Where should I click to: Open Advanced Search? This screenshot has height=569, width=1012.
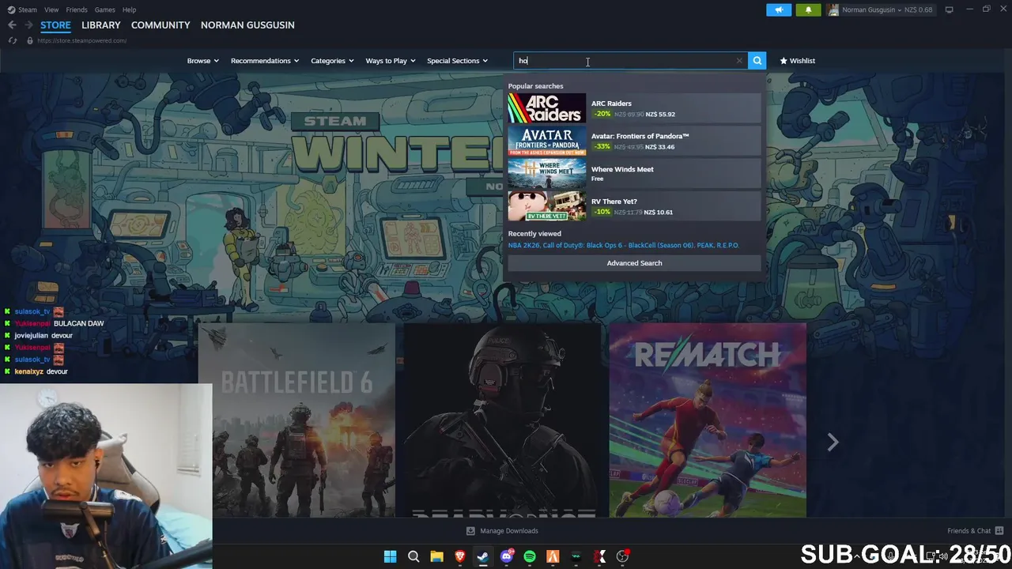click(x=634, y=263)
